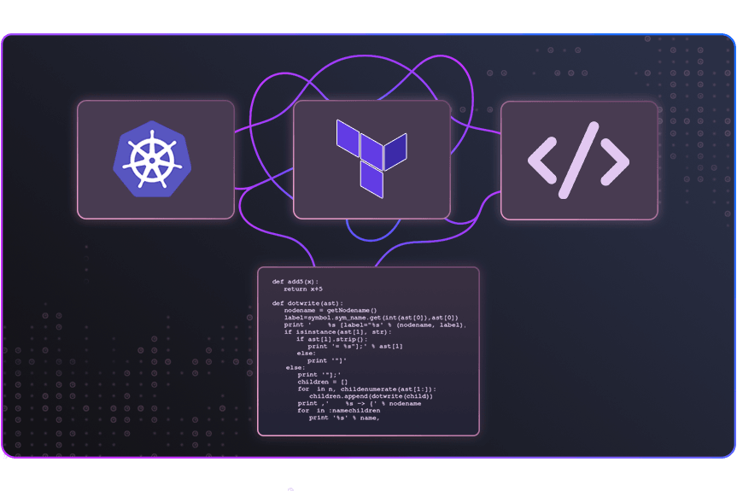737x491 pixels.
Task: Click the Kubernetes helm wheel logo
Action: [x=152, y=159]
